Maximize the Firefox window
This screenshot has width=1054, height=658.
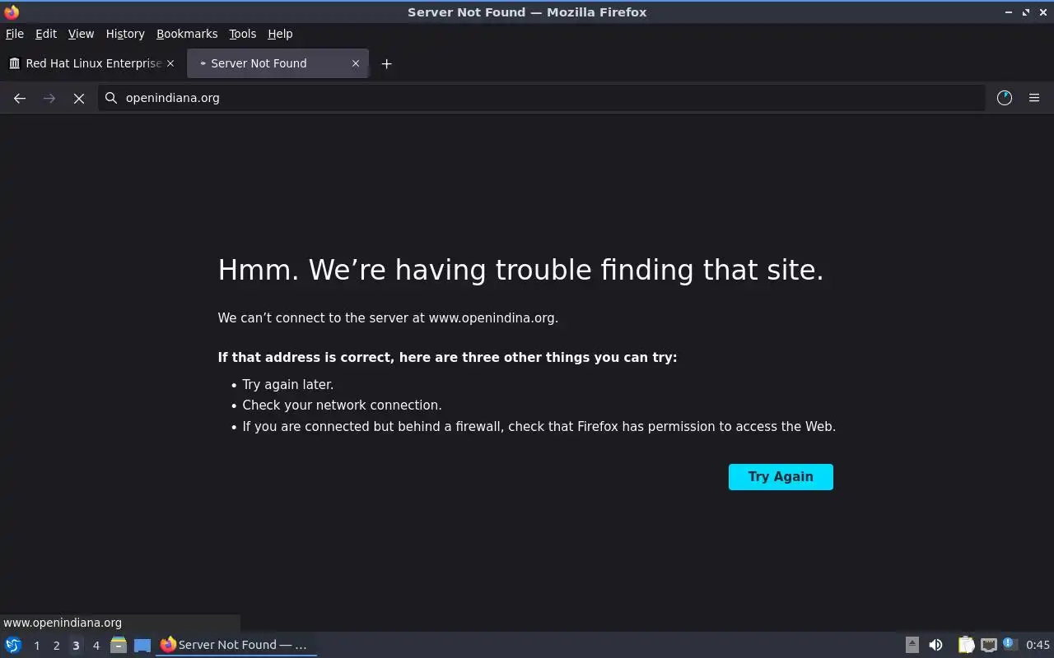(1026, 12)
